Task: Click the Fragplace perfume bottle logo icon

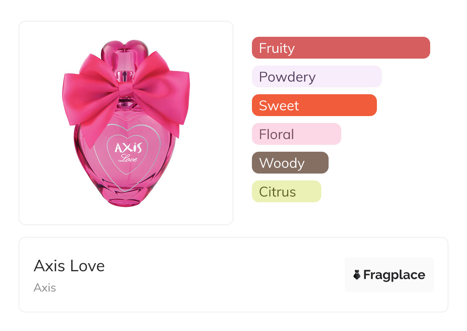Action: click(x=357, y=275)
